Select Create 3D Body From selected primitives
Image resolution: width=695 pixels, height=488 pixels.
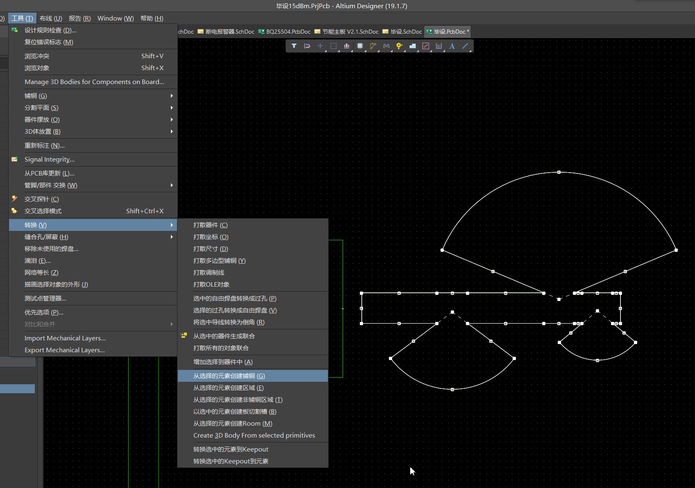253,436
